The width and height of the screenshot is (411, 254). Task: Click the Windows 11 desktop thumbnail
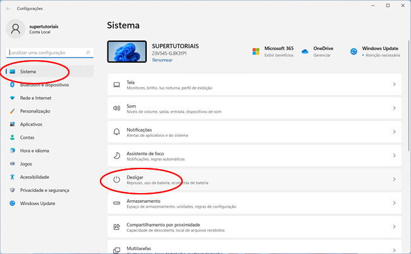click(x=126, y=53)
